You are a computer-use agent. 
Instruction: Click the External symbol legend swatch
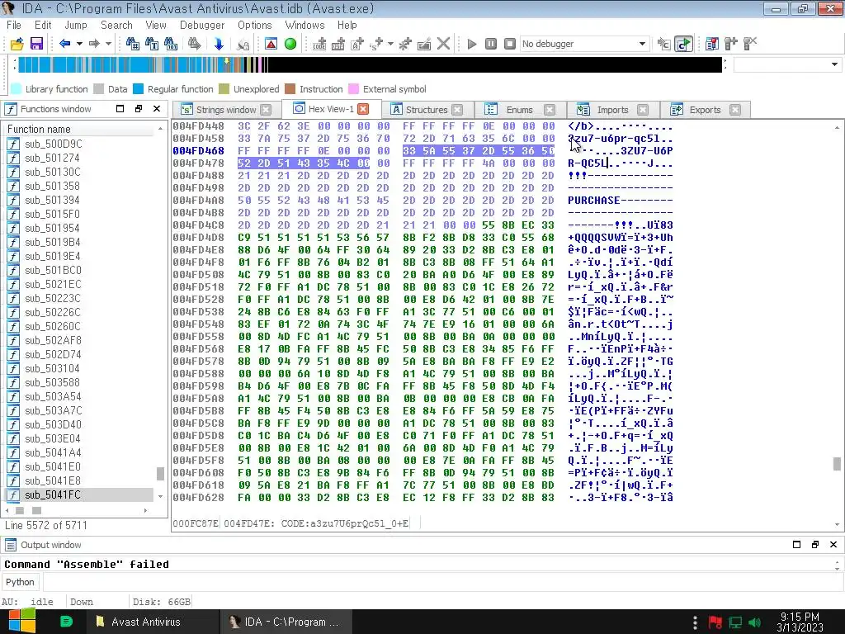tap(353, 89)
